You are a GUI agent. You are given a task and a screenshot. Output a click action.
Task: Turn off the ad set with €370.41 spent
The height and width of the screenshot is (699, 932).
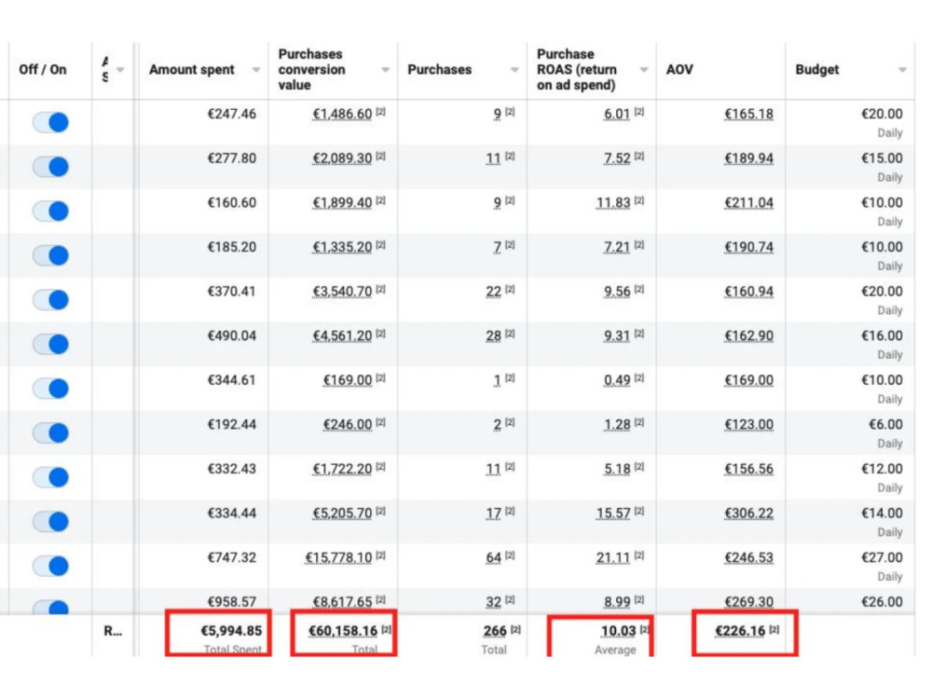(50, 300)
